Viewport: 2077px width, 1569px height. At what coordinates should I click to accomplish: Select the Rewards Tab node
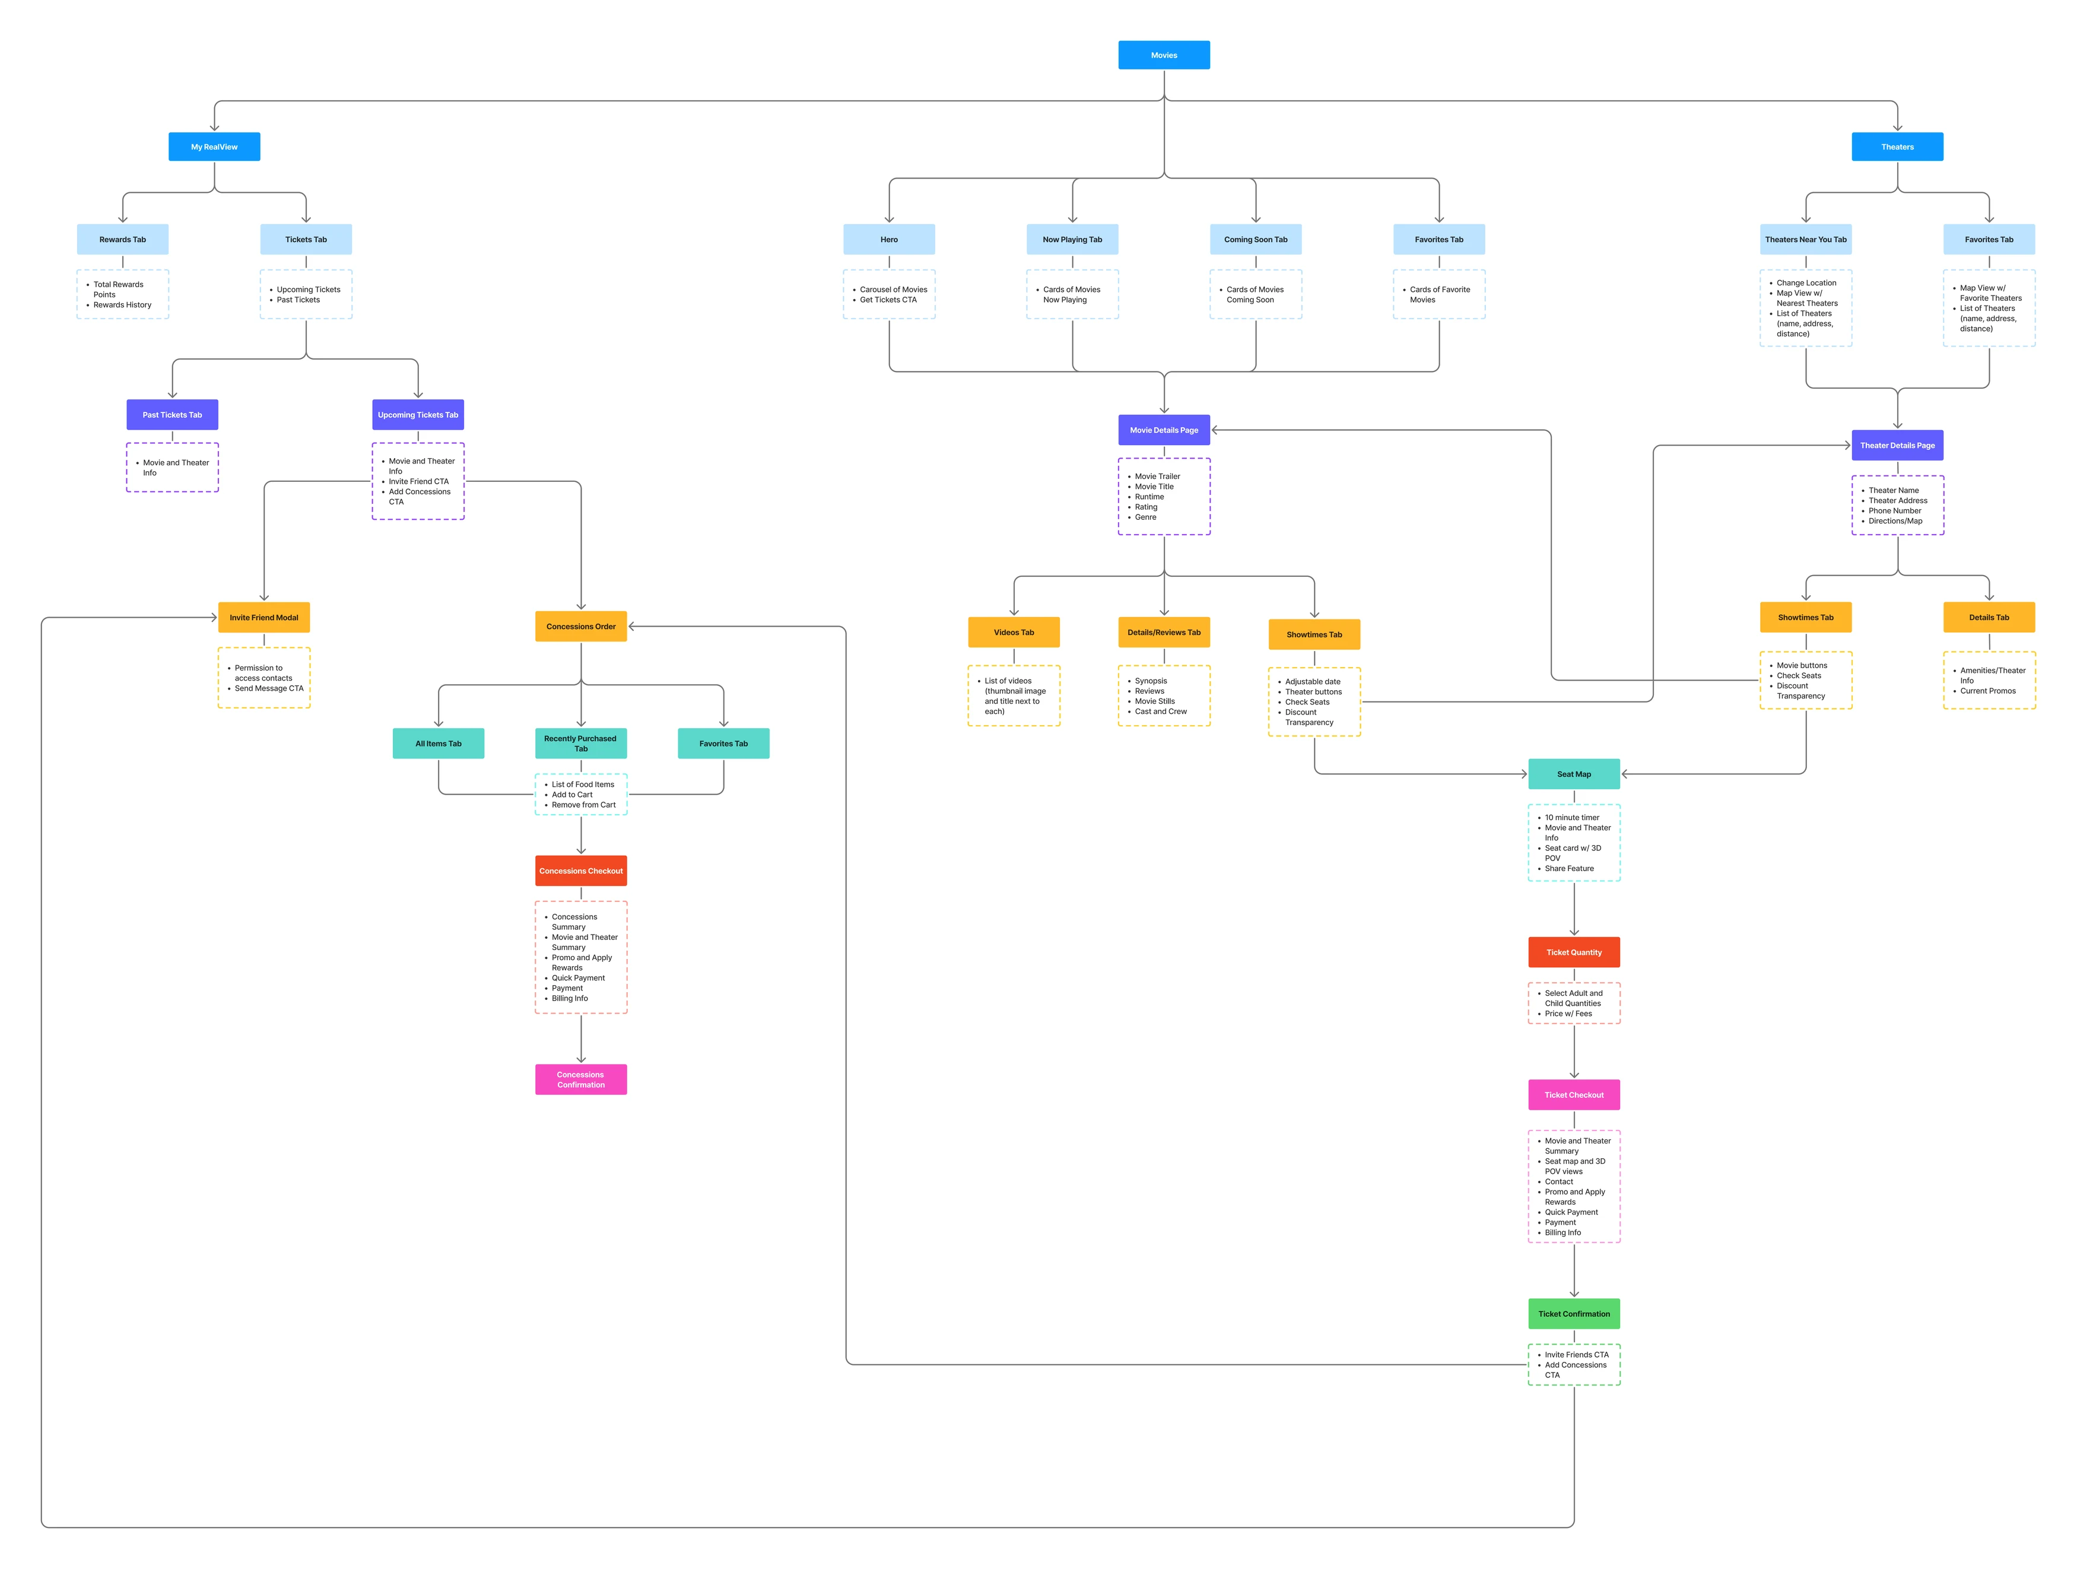123,239
